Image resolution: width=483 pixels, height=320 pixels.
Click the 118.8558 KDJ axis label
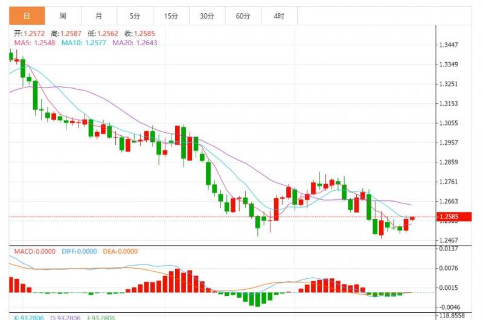(452, 315)
